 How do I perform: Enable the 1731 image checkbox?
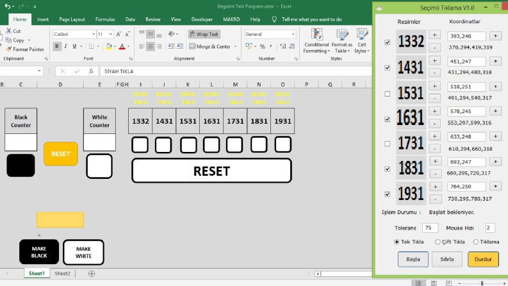pyautogui.click(x=387, y=144)
